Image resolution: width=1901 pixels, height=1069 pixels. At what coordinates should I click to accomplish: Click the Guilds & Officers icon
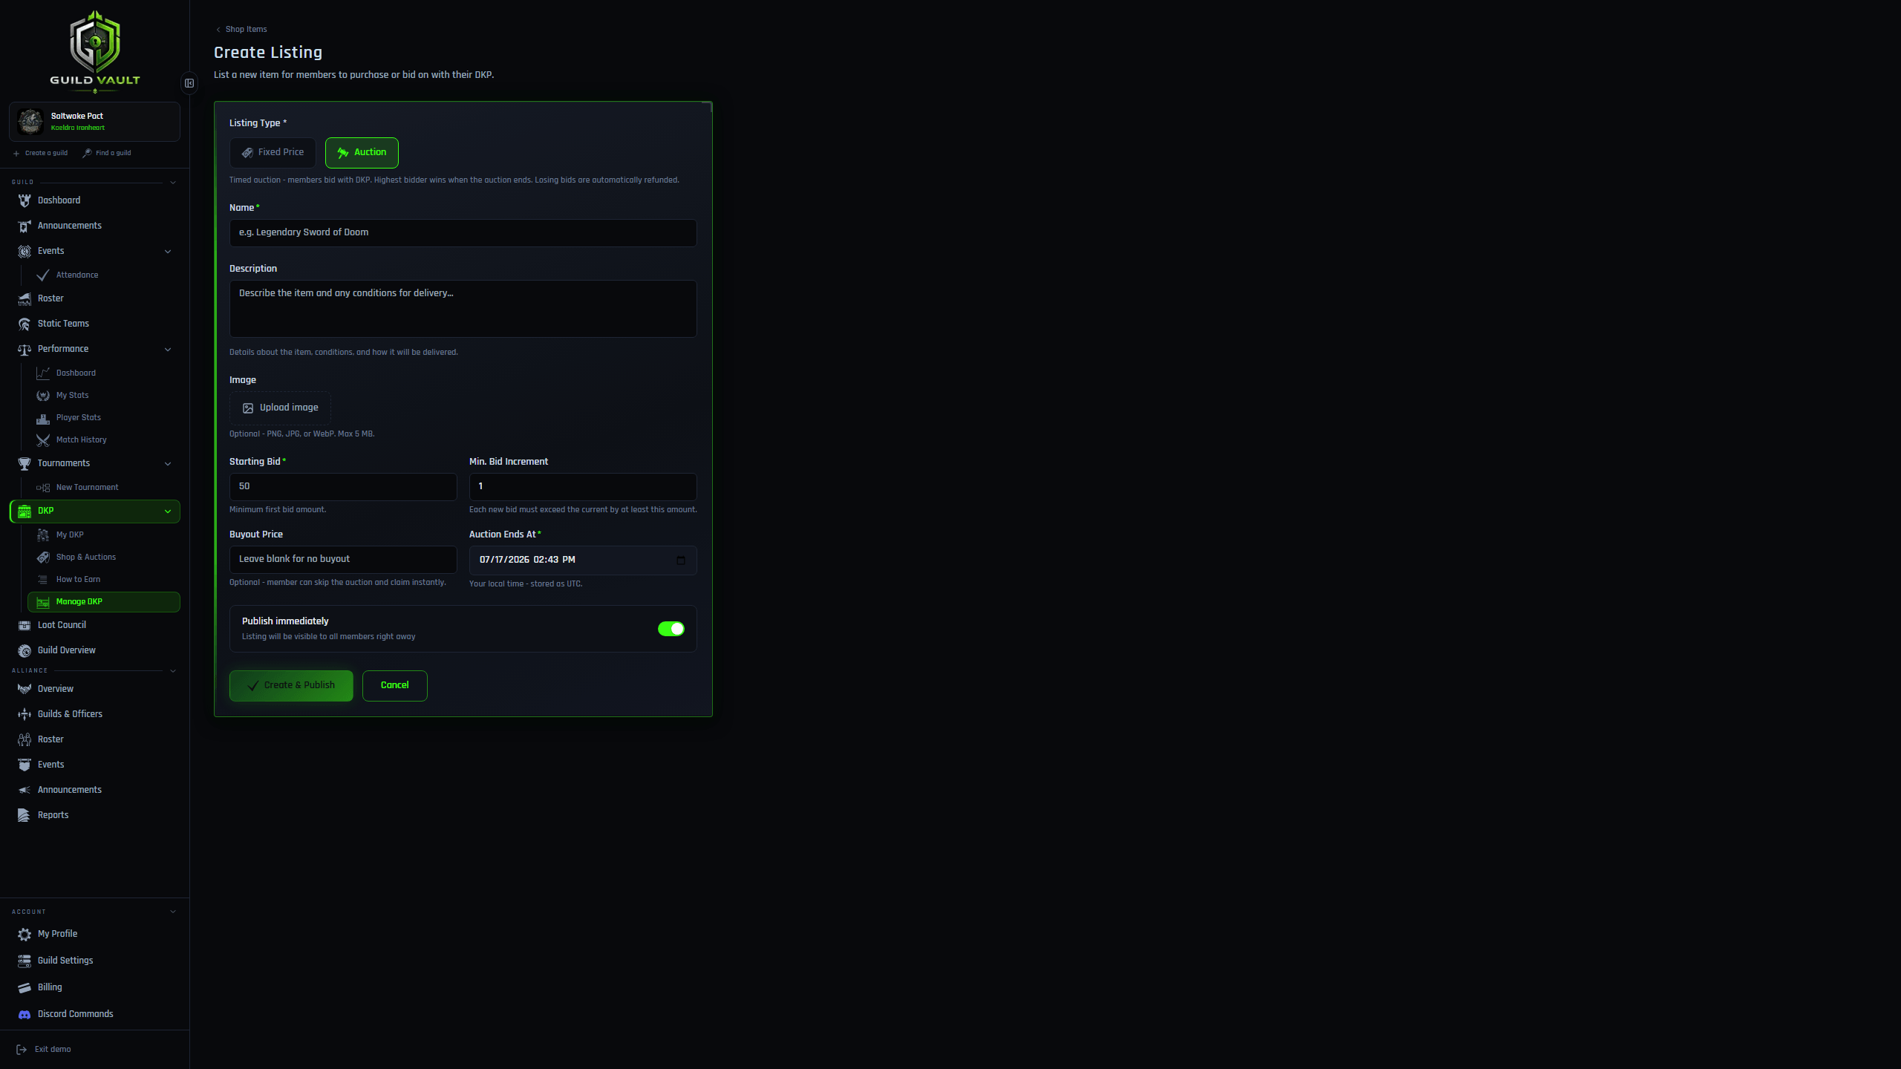pos(25,714)
